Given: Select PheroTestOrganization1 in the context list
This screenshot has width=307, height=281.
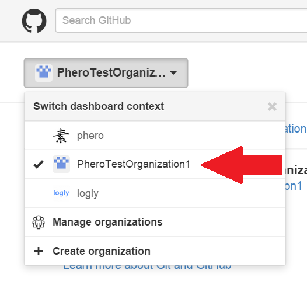Looking at the screenshot, I should [155, 164].
